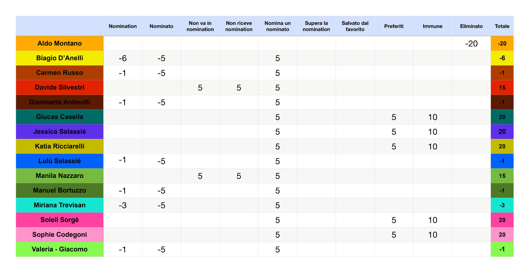This screenshot has width=530, height=273.
Task: Click the Giucas Casella name cell
Action: [60, 117]
